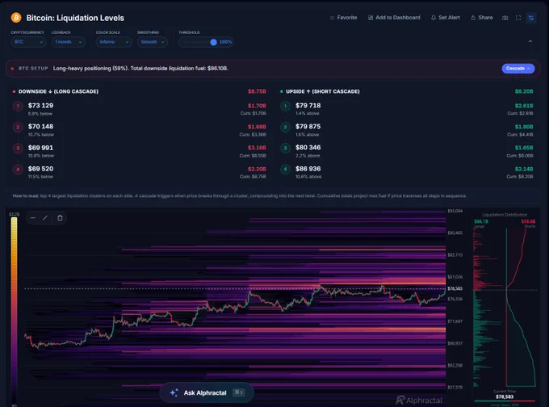Select the $79 875 upside level
The image size is (549, 407).
[x=308, y=127]
